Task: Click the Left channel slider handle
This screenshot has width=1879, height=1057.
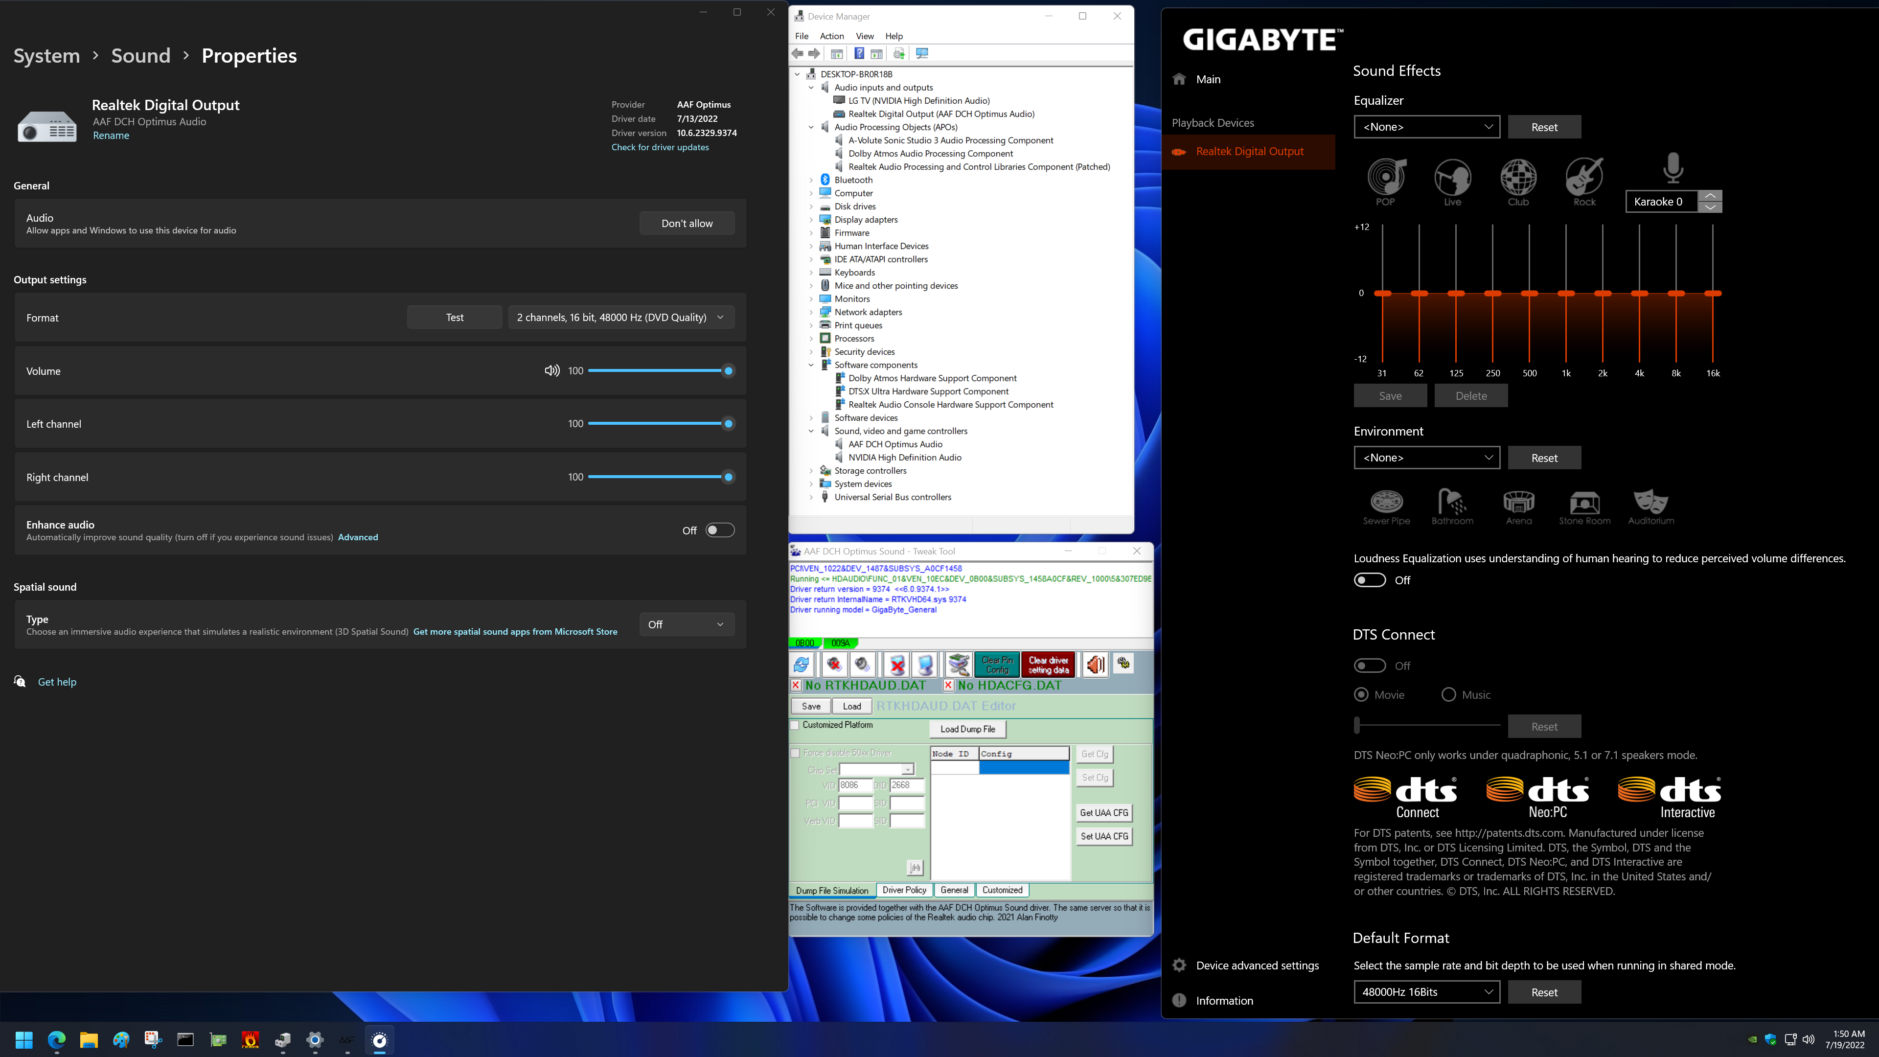Action: tap(728, 424)
